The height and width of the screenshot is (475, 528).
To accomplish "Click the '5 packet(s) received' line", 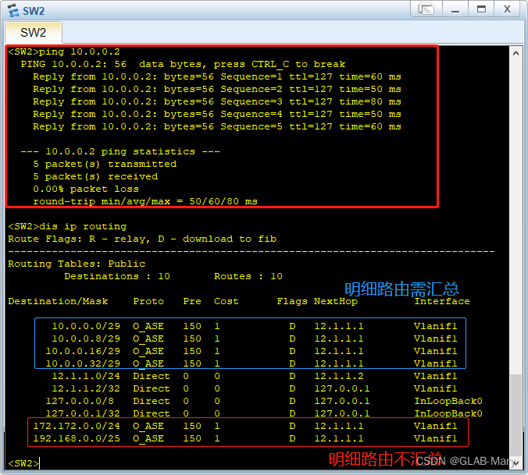I will [95, 176].
